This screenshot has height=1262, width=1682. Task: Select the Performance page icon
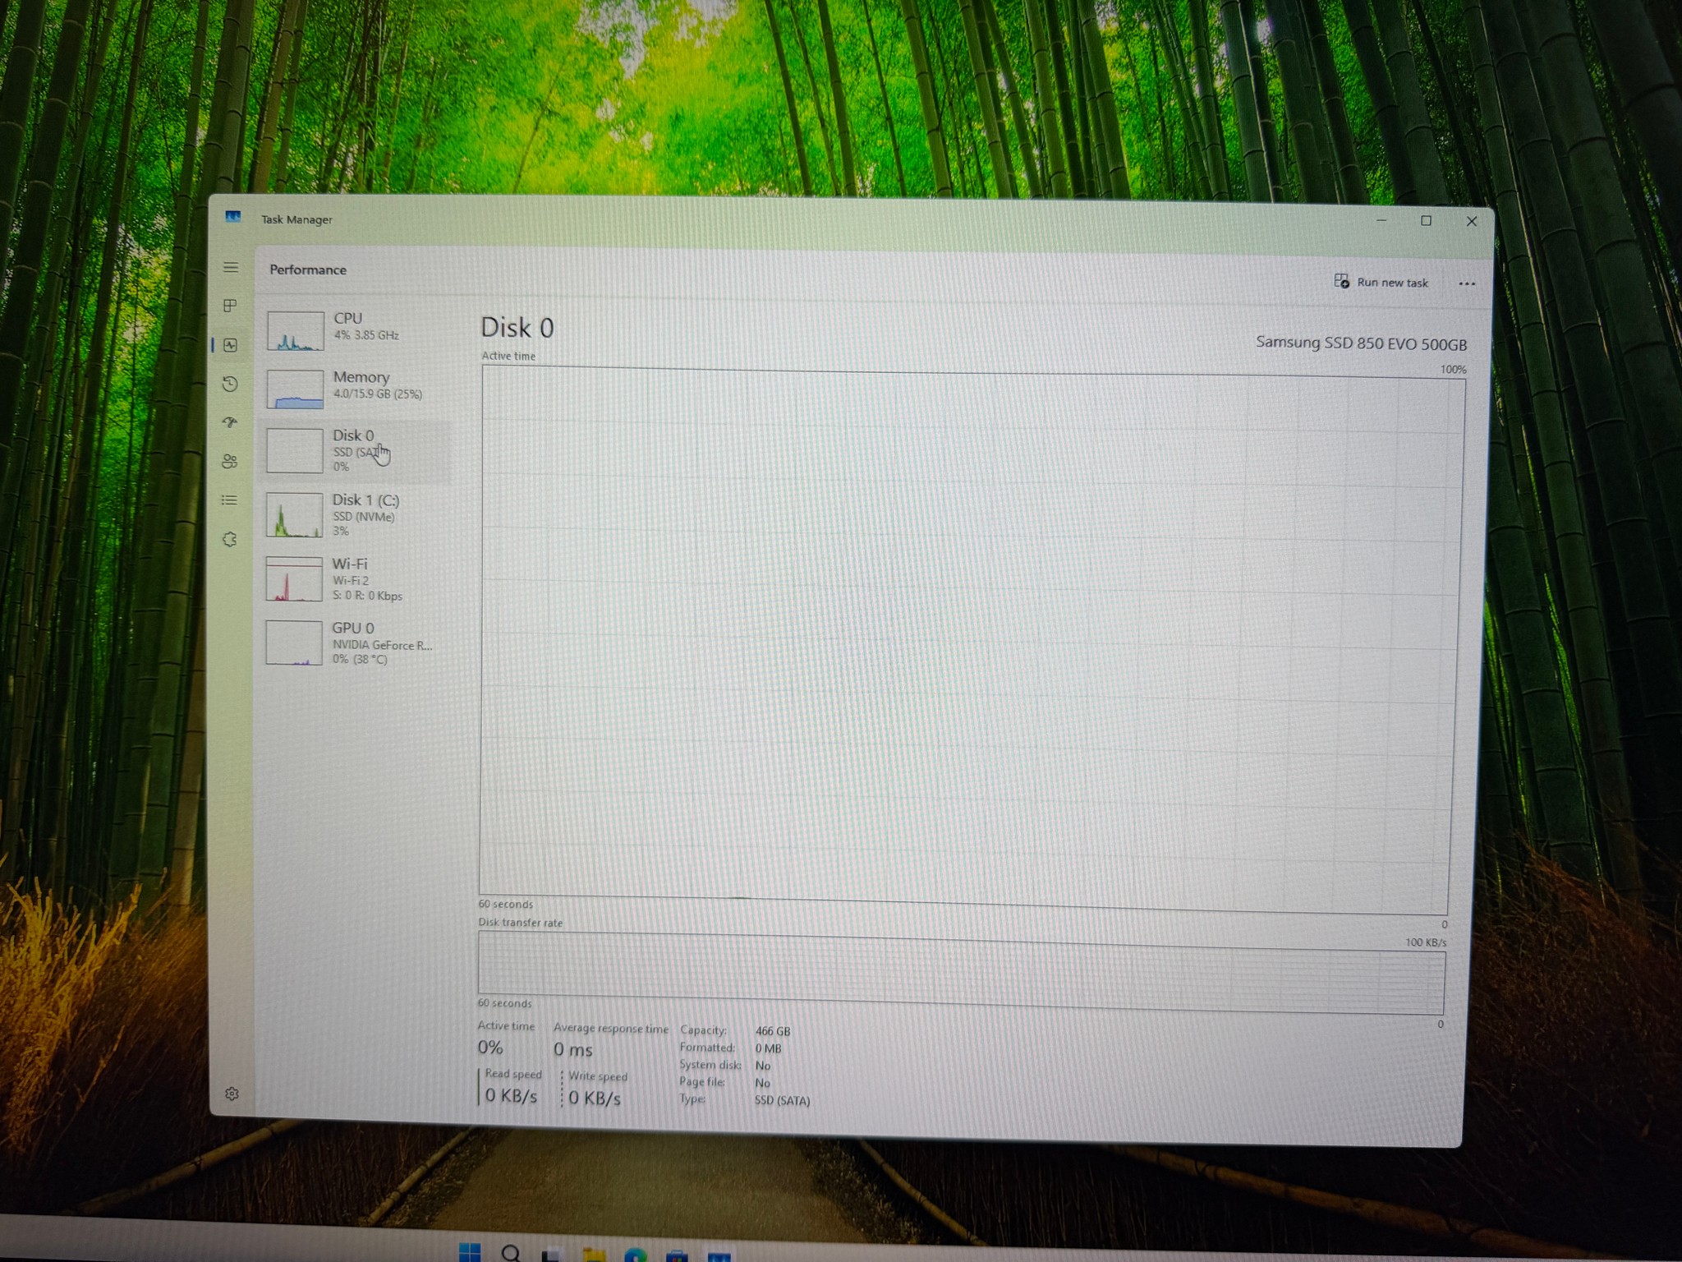(x=230, y=345)
